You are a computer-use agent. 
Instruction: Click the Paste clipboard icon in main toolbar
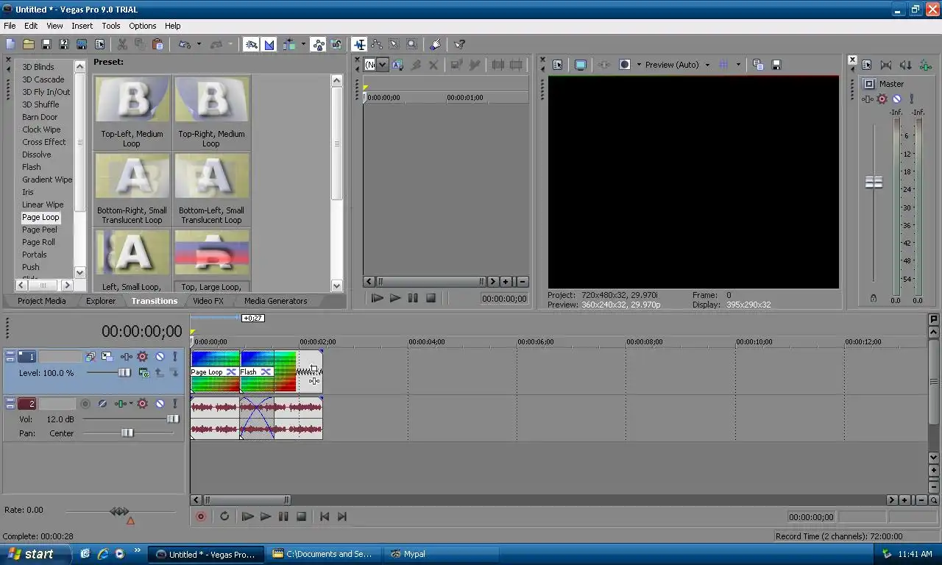point(157,45)
